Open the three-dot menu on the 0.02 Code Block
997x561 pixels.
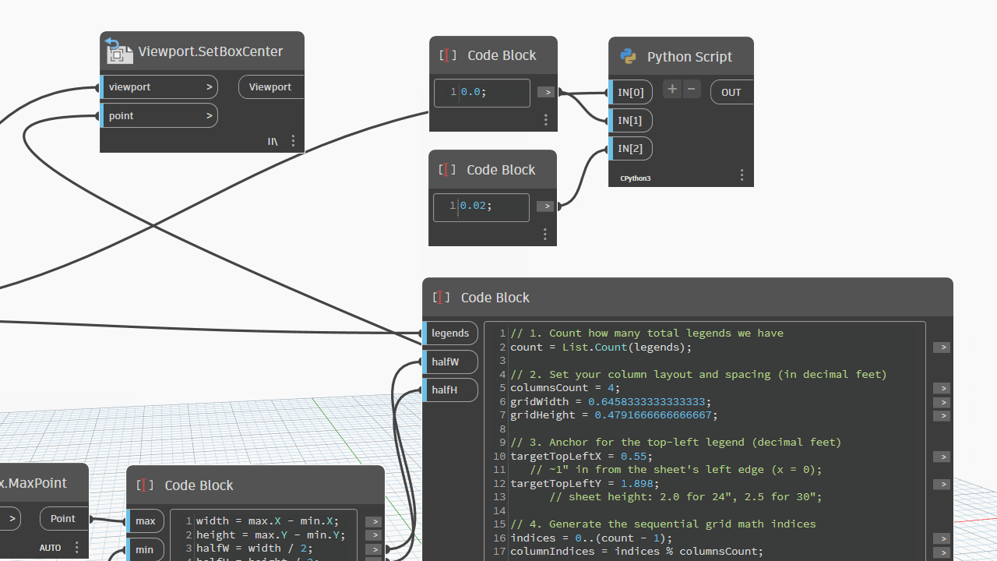(x=544, y=235)
